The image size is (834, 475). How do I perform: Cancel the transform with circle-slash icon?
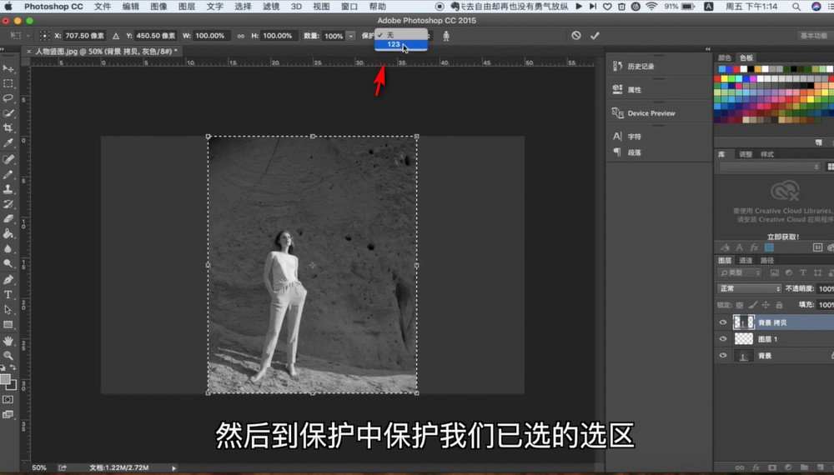pos(576,36)
